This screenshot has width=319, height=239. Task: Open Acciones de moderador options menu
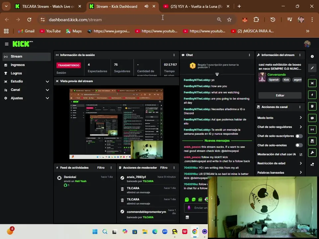coord(174,168)
